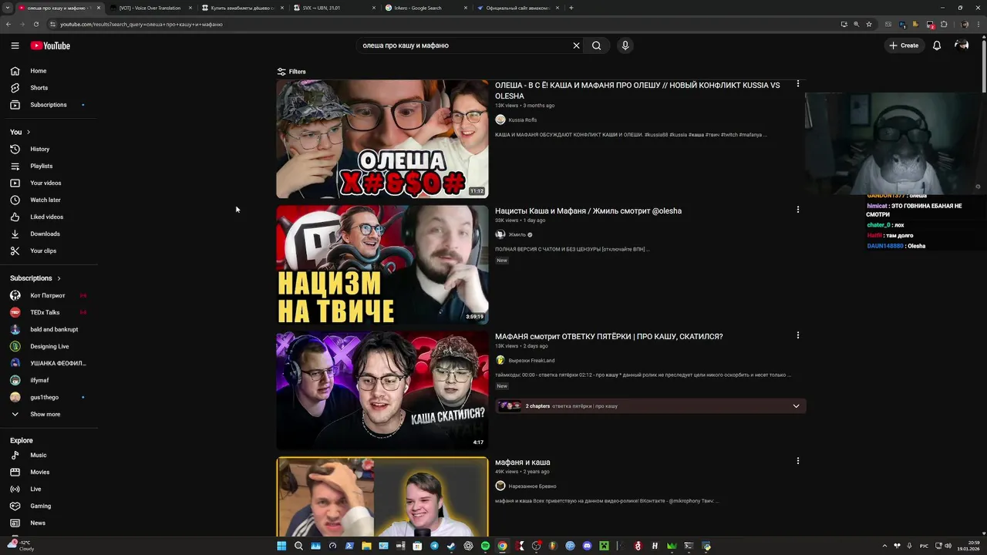Open search Filters

pos(291,72)
